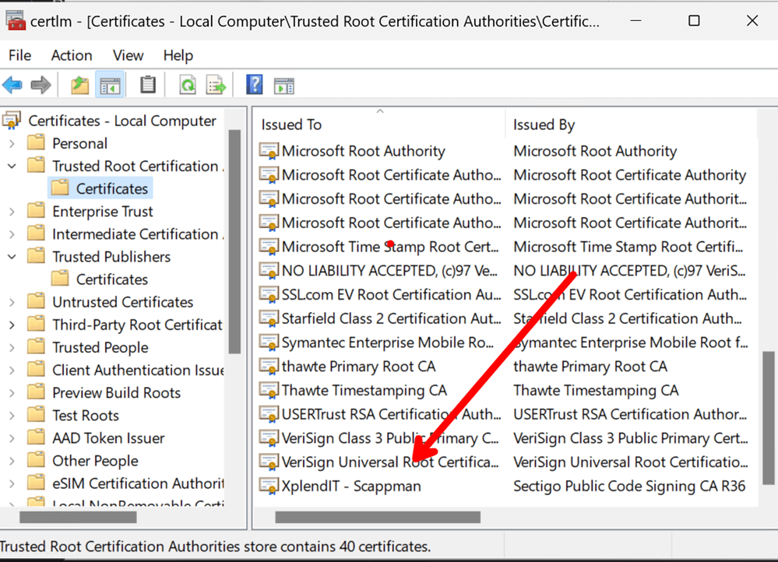The height and width of the screenshot is (562, 778).
Task: Click Issued By 'thawte Primary Root CA'
Action: (x=590, y=367)
